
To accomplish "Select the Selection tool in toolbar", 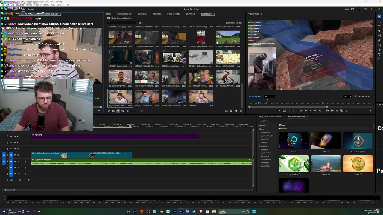I will 379,16.
